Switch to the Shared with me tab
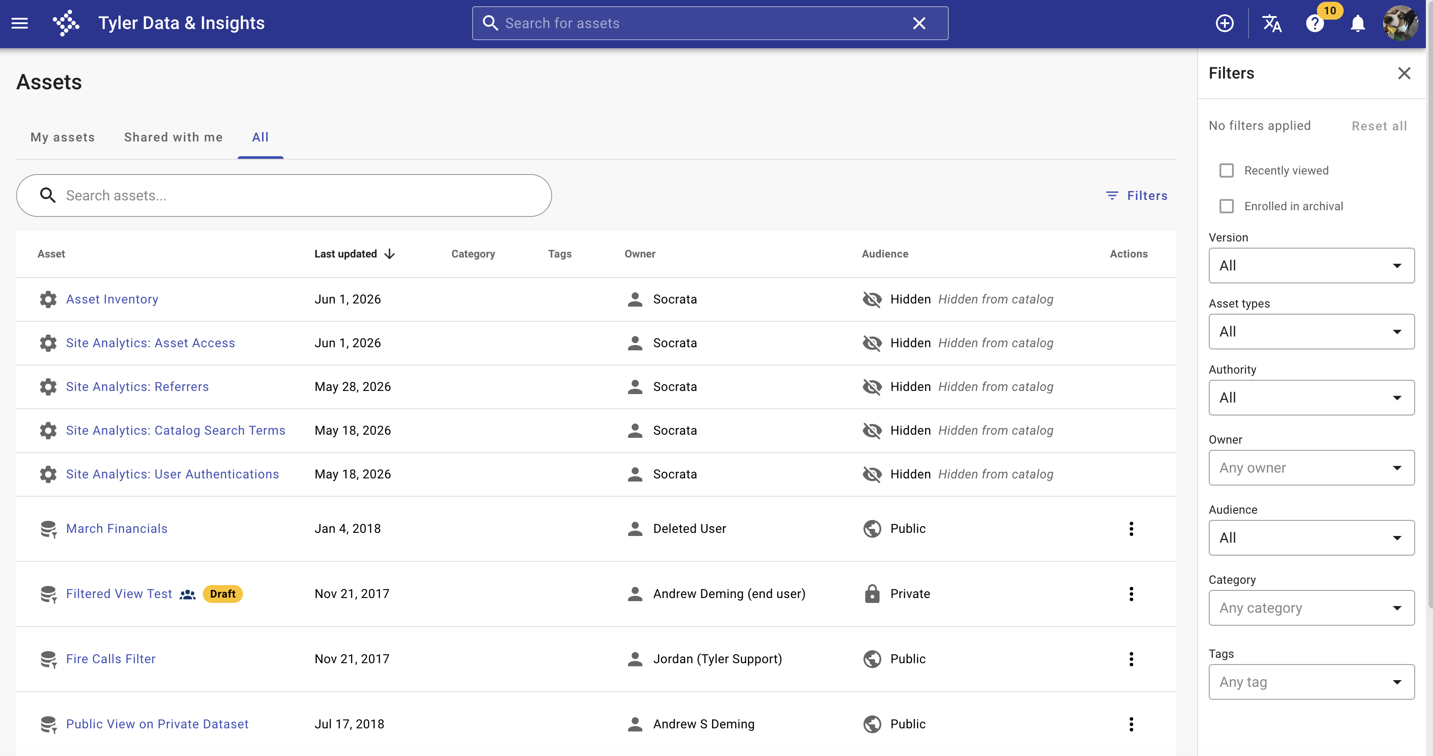Screen dimensions: 1433x756 click(x=173, y=137)
